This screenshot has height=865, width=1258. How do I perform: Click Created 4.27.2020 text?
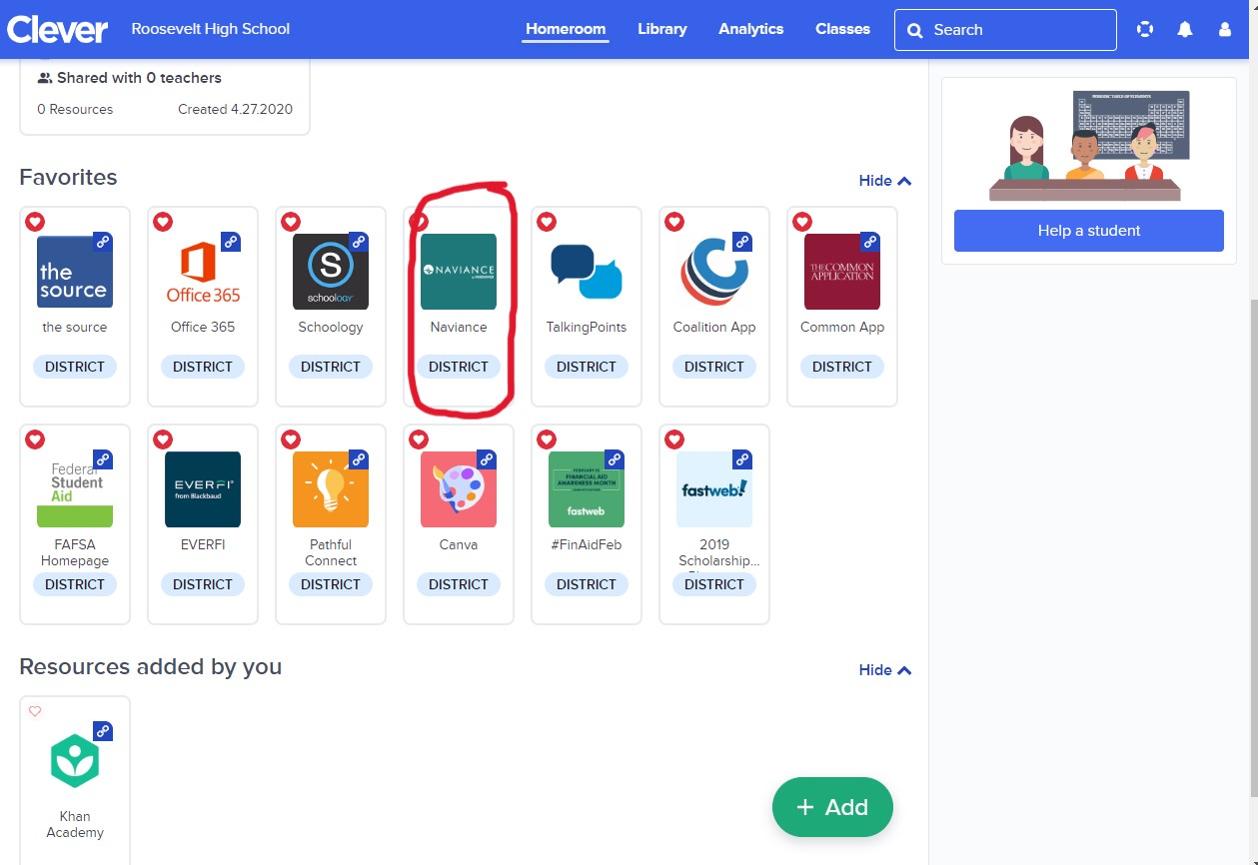pos(236,109)
